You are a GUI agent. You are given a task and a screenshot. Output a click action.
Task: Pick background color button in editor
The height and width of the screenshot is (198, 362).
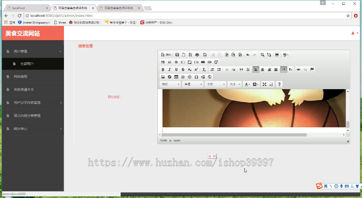(255, 84)
